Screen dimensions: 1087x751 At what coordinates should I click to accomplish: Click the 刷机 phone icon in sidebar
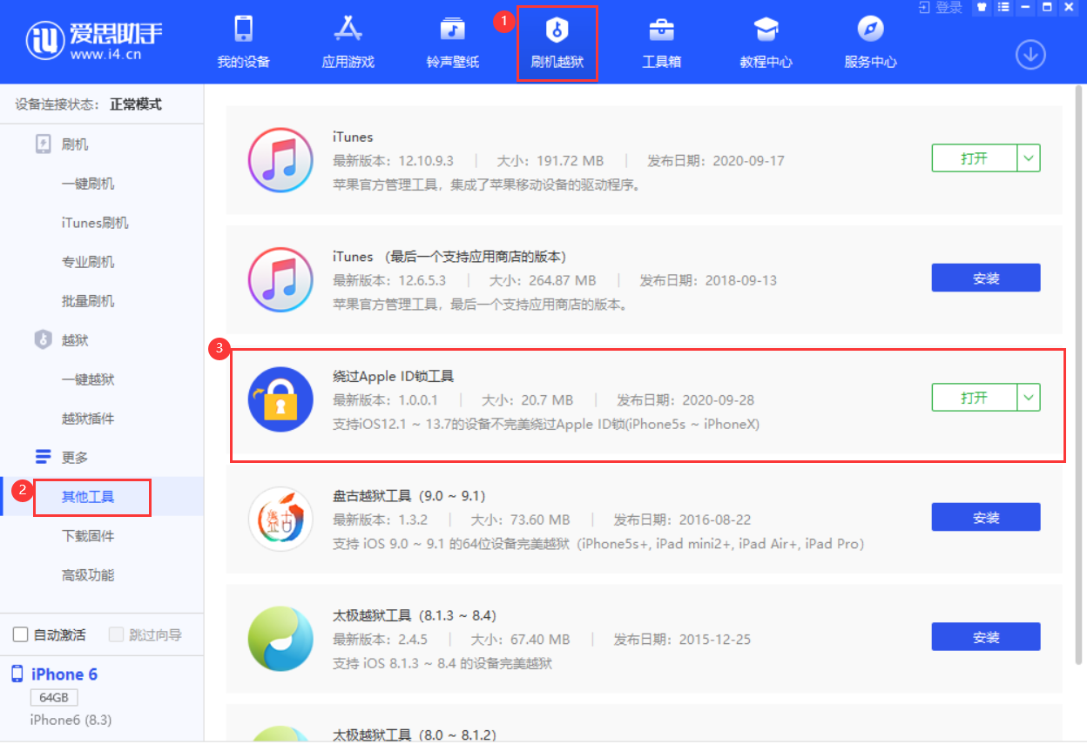43,144
